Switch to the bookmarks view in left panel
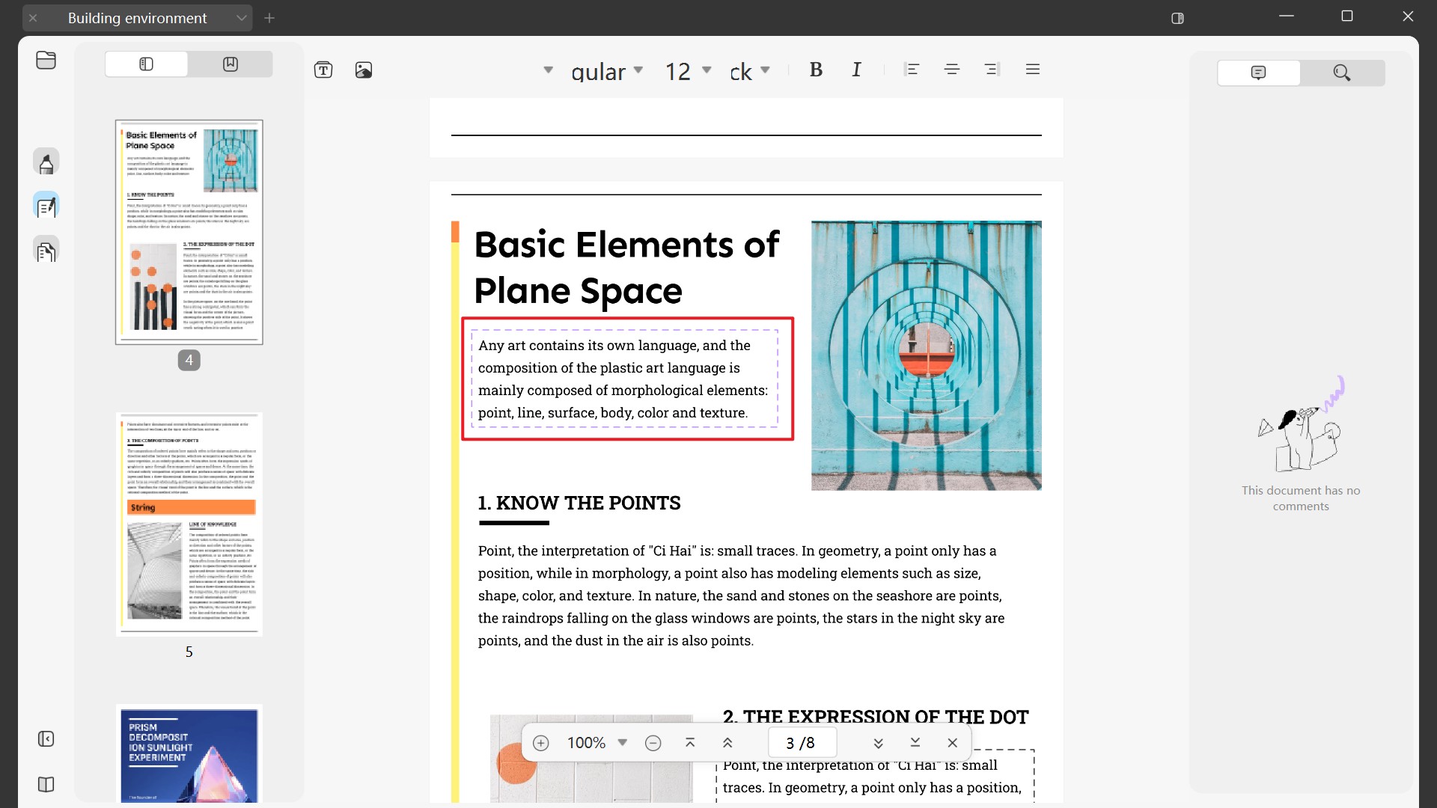 [229, 64]
